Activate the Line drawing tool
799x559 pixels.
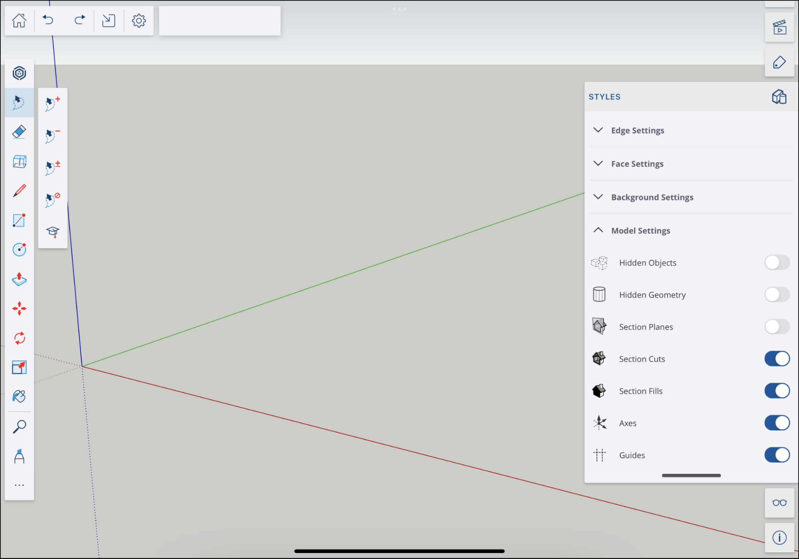pos(19,191)
